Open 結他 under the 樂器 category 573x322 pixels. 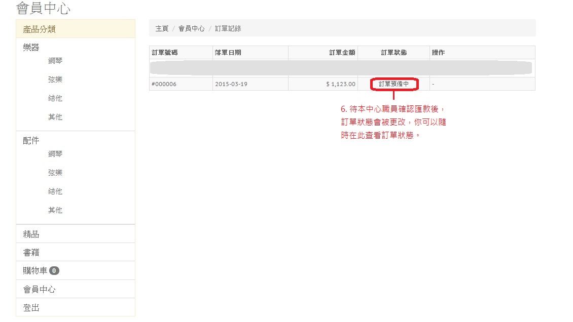(55, 98)
